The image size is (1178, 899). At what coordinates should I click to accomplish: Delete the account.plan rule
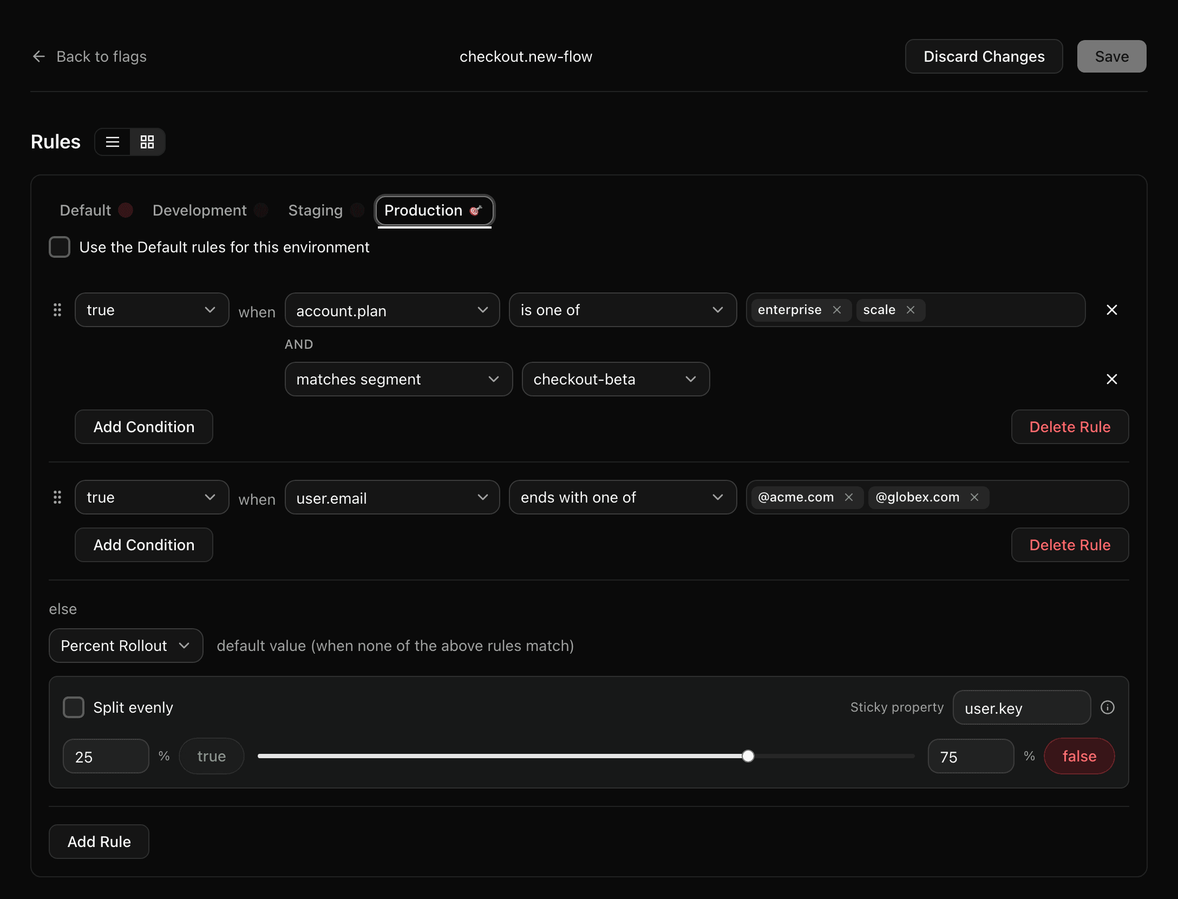(1070, 427)
